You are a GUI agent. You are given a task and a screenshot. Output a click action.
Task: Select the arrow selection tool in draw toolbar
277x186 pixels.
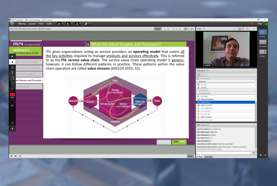click(12, 56)
